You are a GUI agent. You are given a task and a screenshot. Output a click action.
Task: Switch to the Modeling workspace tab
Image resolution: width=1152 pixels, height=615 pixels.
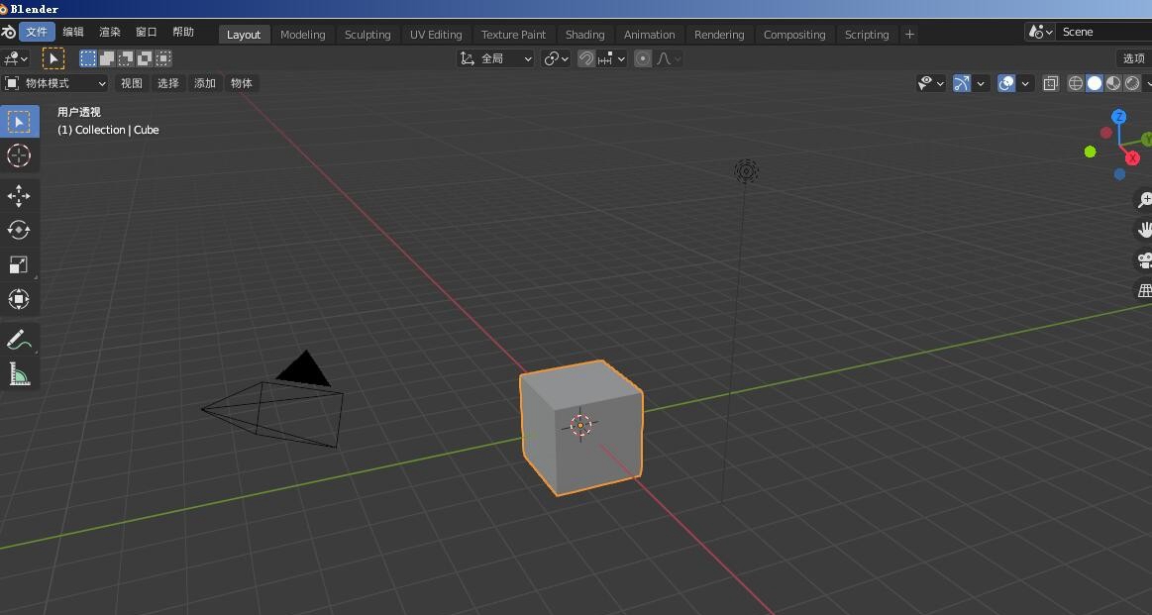pyautogui.click(x=303, y=35)
